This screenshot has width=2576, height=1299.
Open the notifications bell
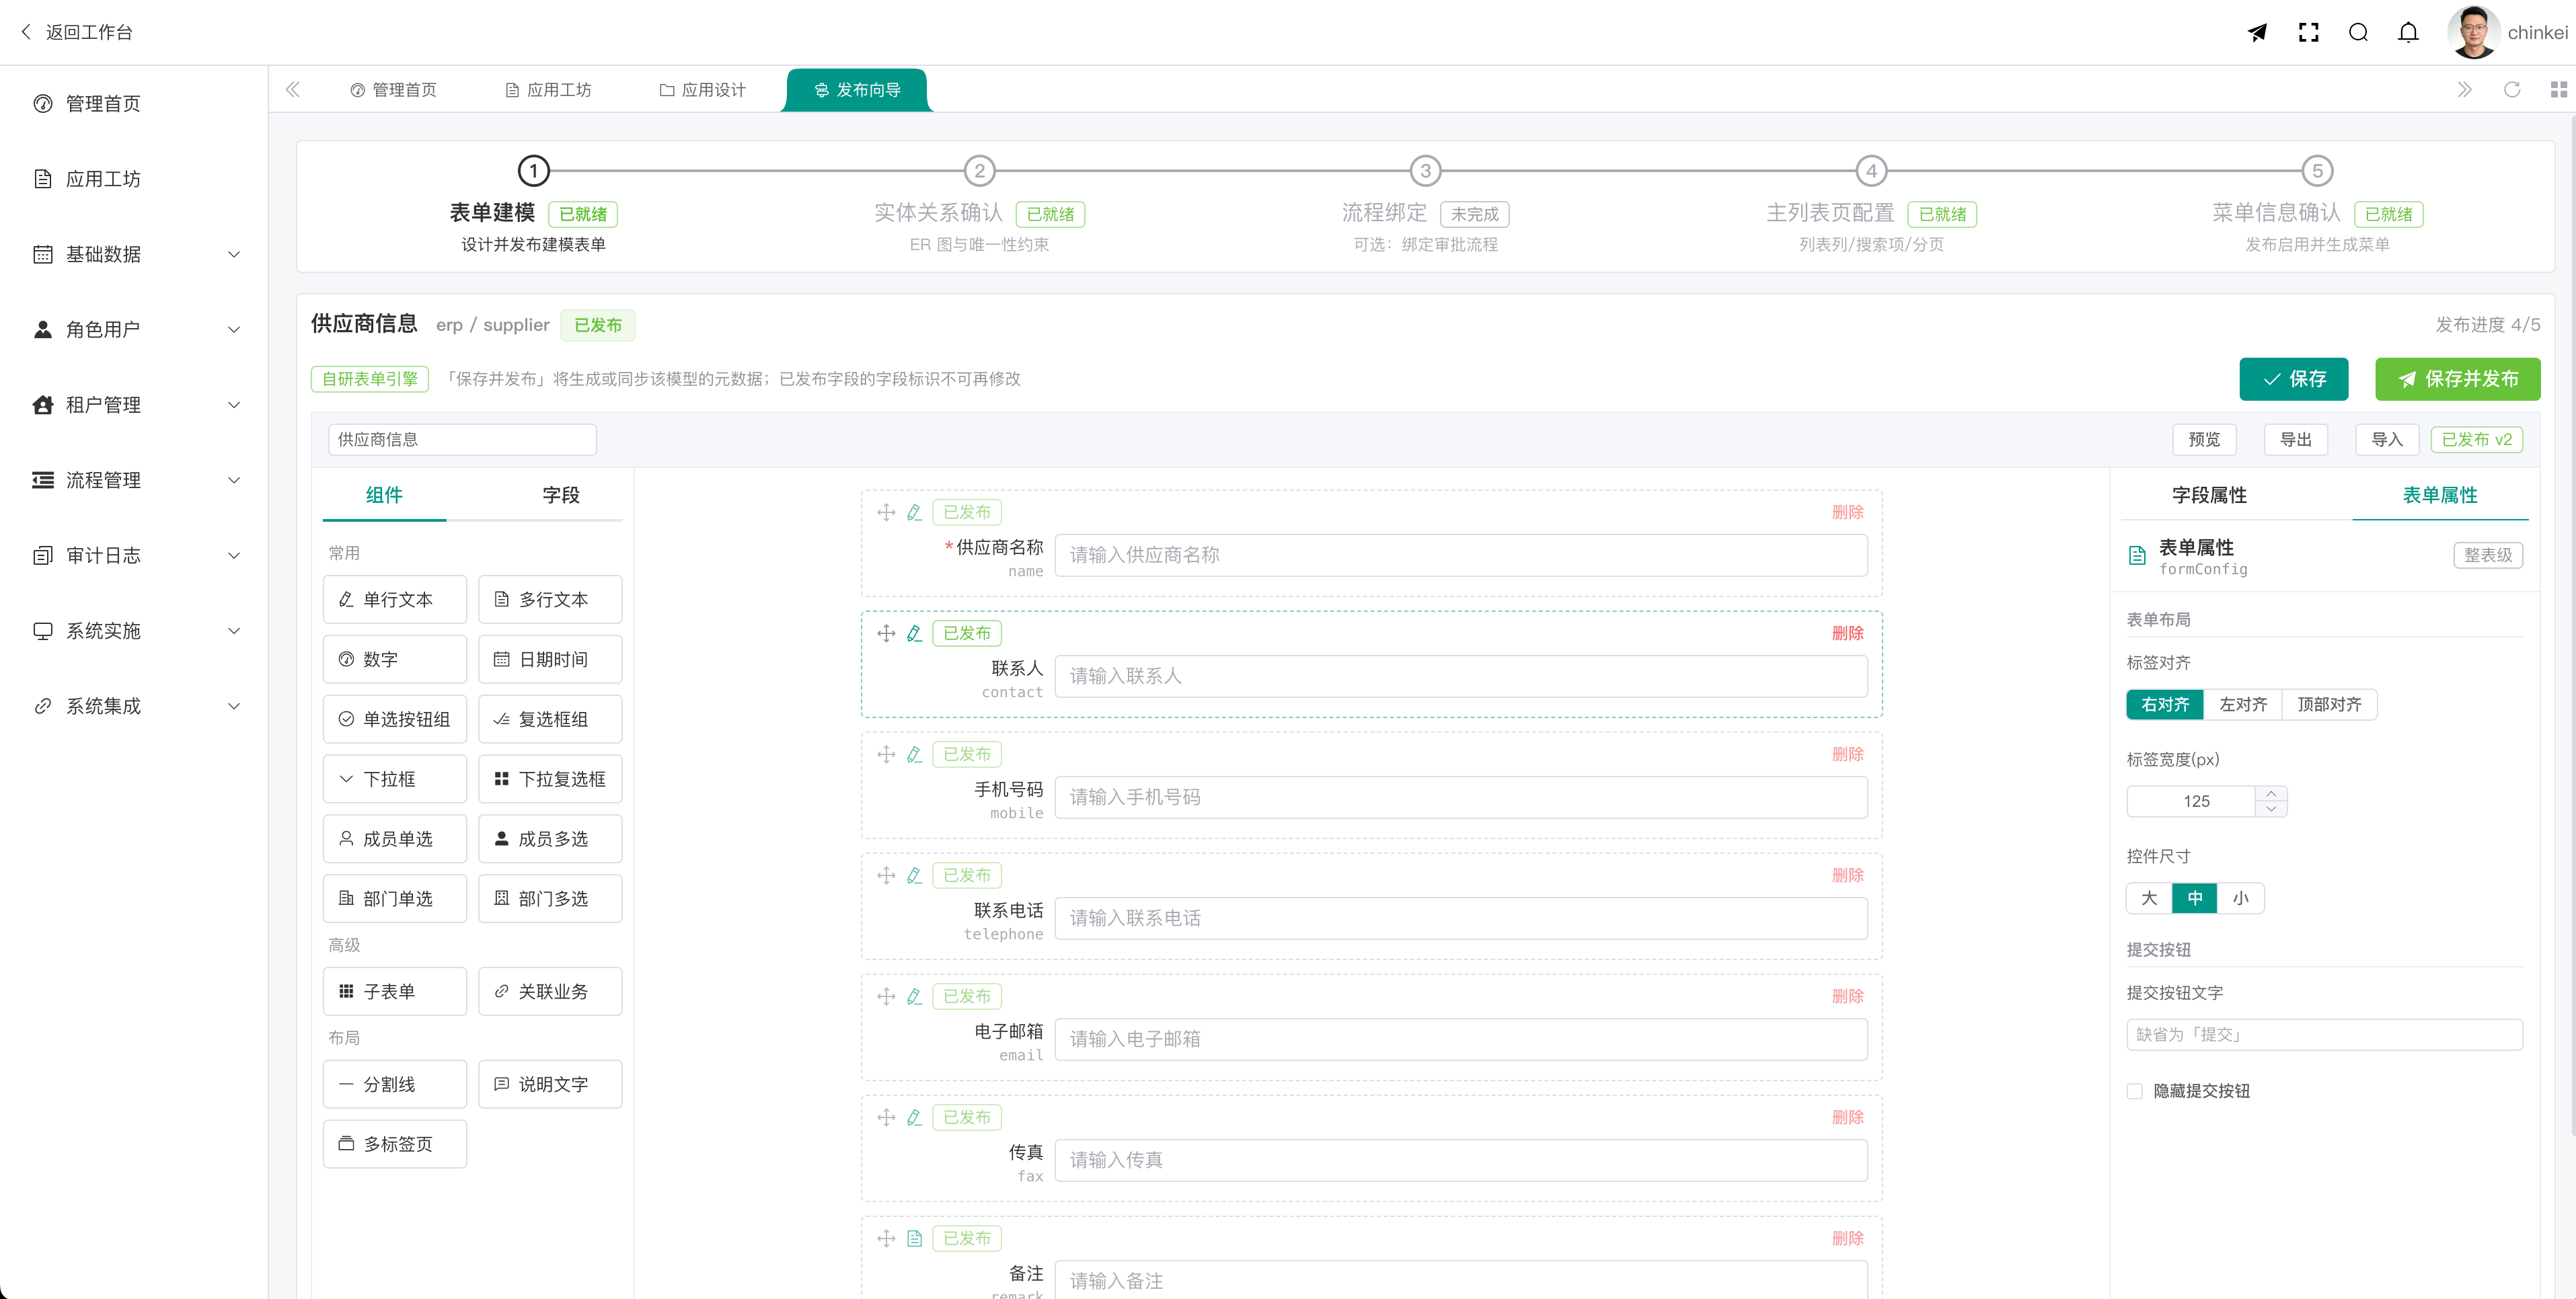point(2408,33)
